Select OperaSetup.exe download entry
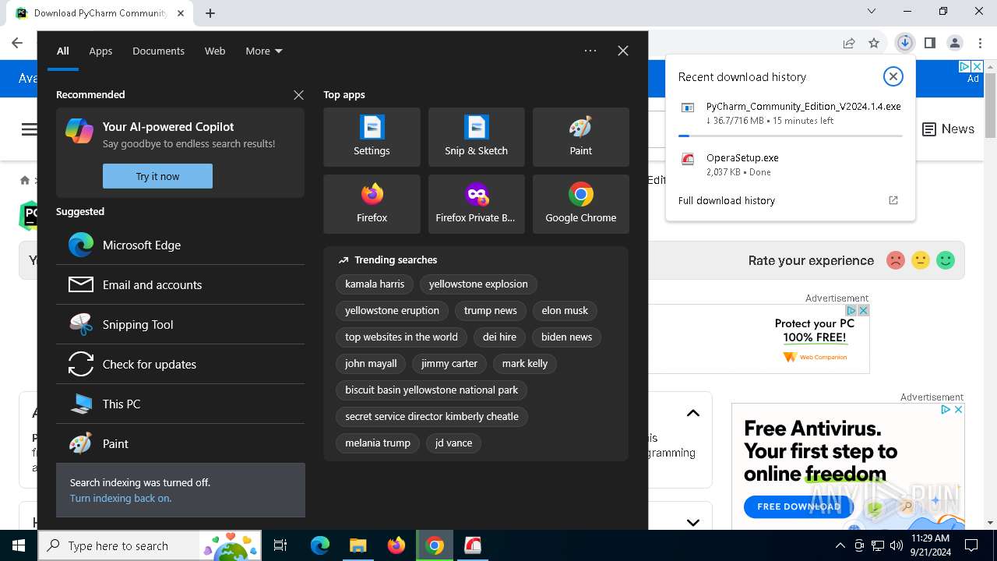 pyautogui.click(x=791, y=164)
